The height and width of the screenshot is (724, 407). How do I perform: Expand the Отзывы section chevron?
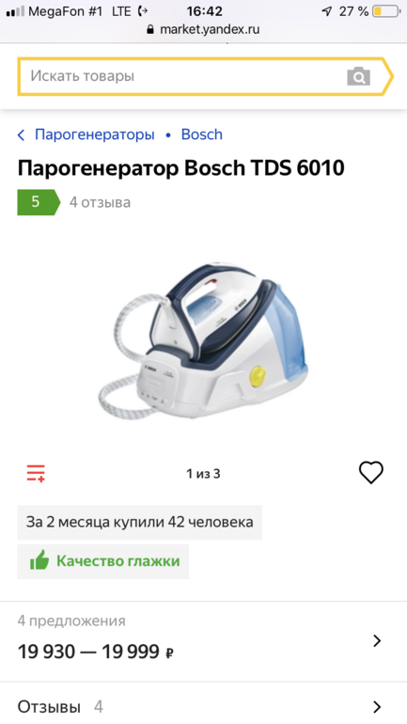[377, 707]
